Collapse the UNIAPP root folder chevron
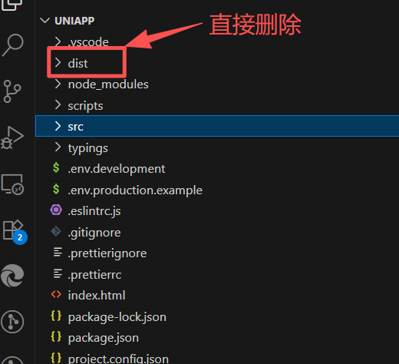This screenshot has height=364, width=399. pyautogui.click(x=45, y=21)
